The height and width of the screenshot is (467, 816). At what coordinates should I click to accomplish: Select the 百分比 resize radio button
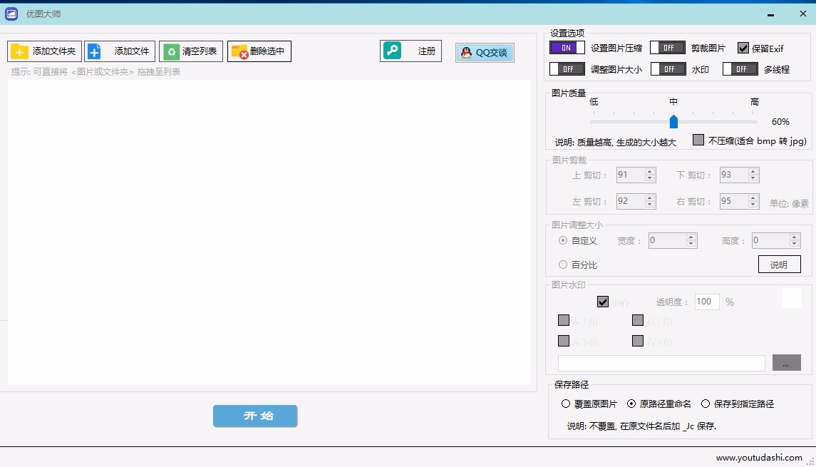pyautogui.click(x=562, y=265)
